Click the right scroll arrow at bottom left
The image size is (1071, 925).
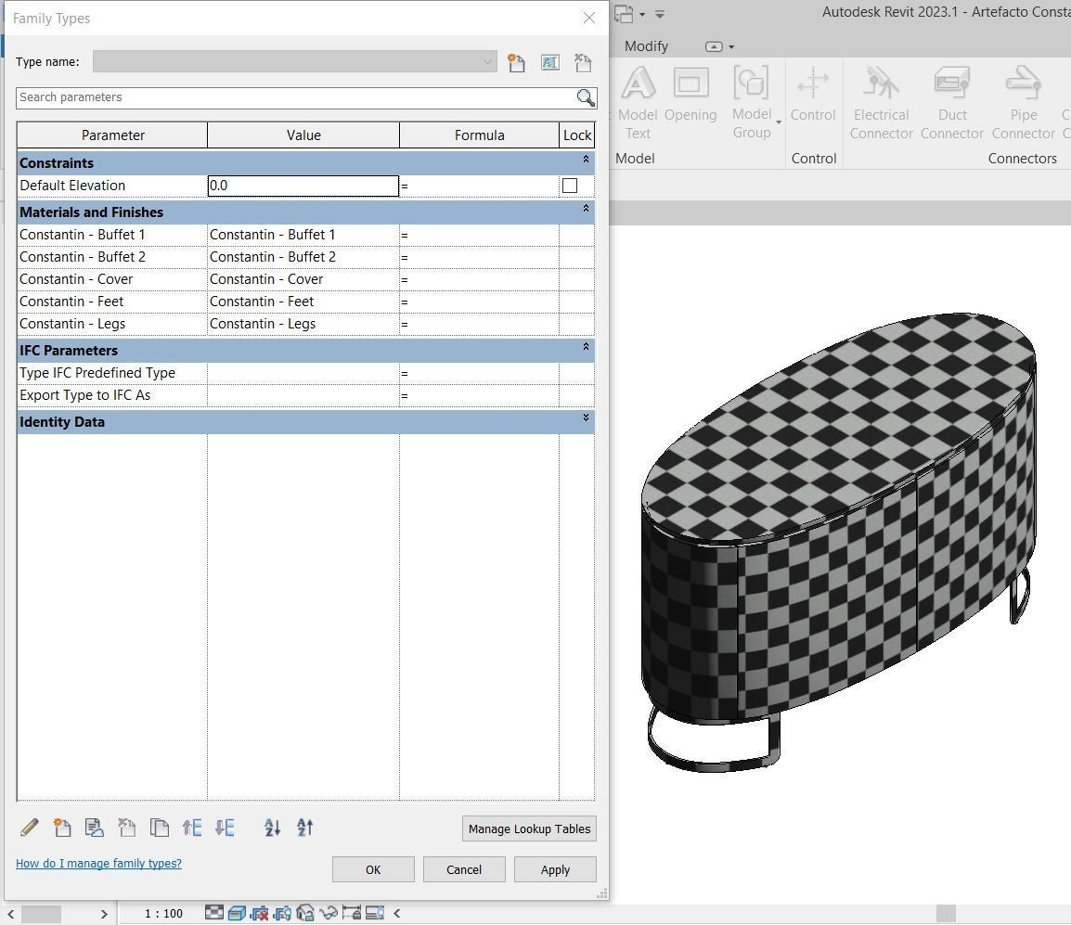point(104,913)
